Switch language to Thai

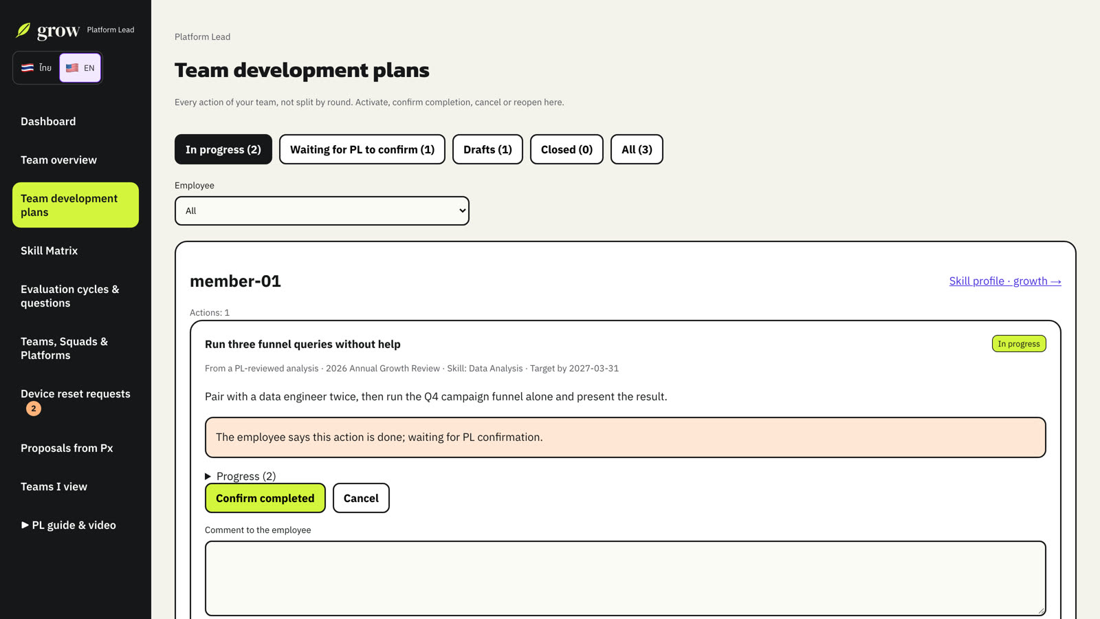coord(36,67)
